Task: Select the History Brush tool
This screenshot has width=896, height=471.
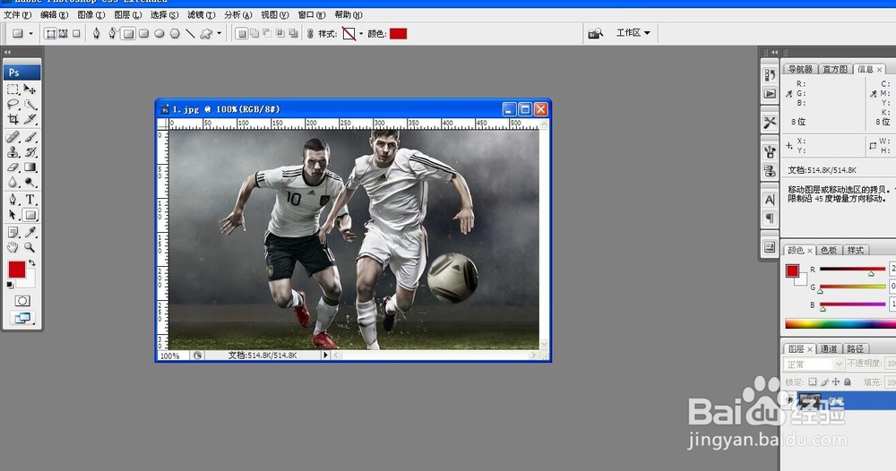Action: tap(30, 152)
